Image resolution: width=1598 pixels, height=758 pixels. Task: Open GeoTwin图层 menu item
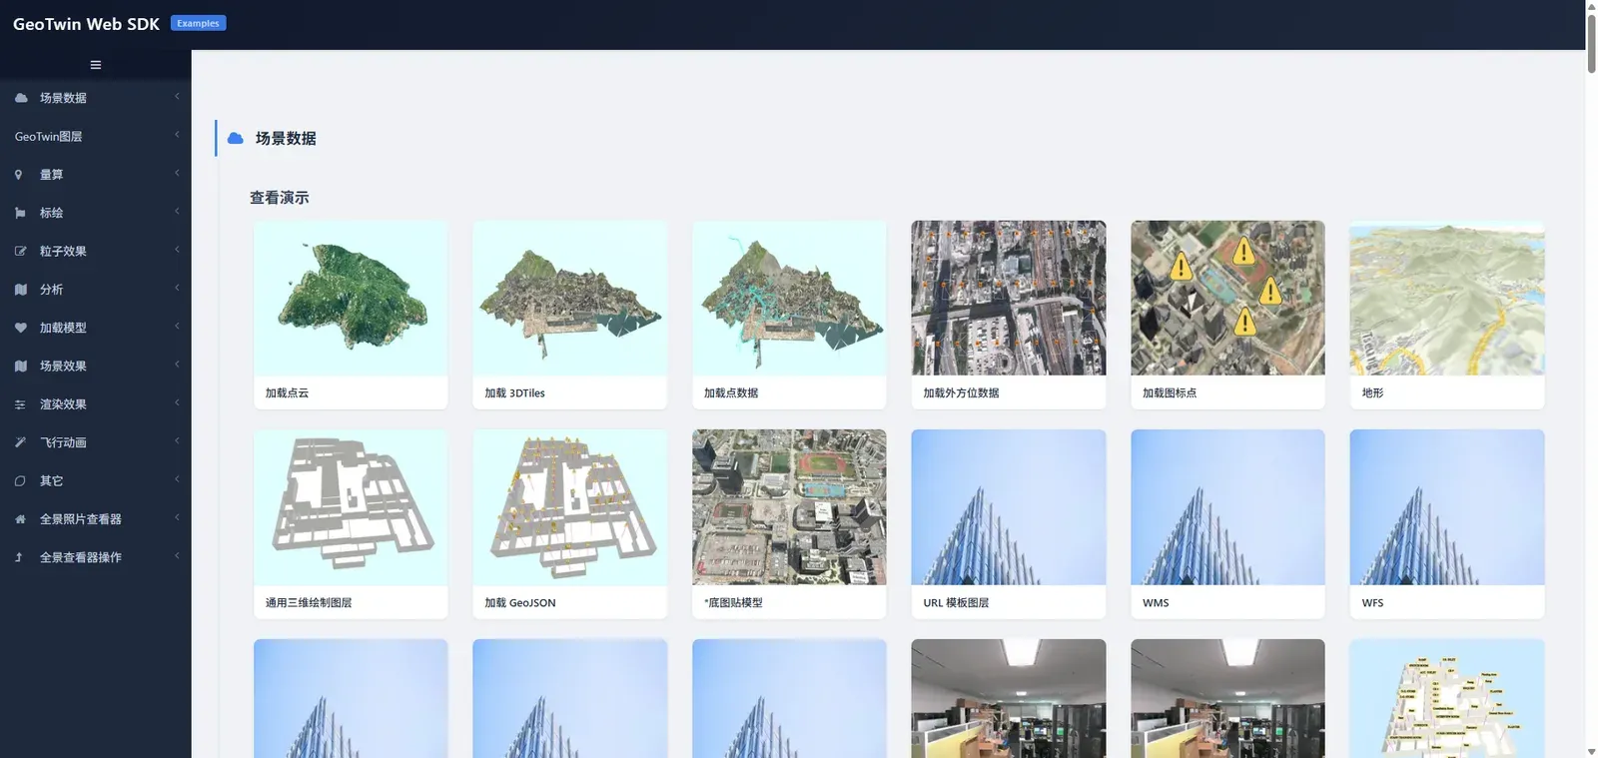coord(96,137)
